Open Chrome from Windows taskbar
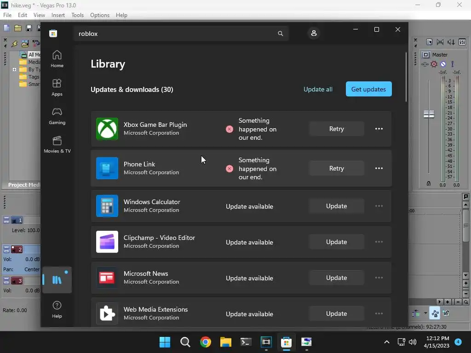The height and width of the screenshot is (353, 471). click(x=206, y=342)
